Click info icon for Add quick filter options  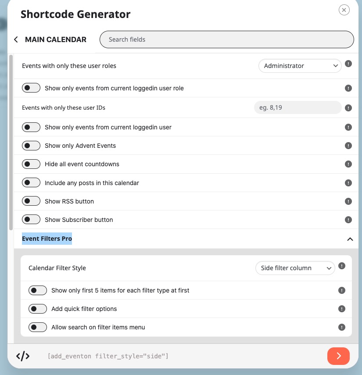pos(342,309)
